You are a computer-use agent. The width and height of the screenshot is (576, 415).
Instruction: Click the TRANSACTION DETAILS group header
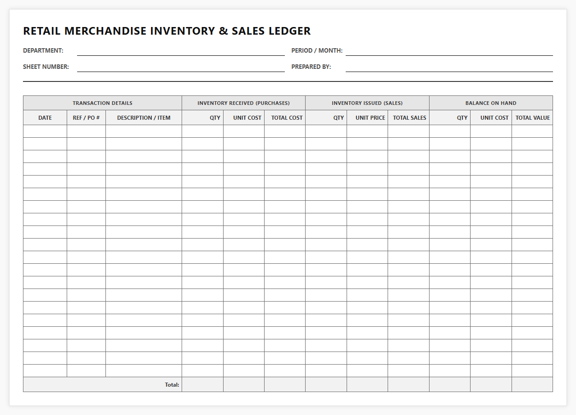pos(103,103)
